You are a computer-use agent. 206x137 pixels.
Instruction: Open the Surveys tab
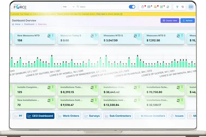pos(92,116)
